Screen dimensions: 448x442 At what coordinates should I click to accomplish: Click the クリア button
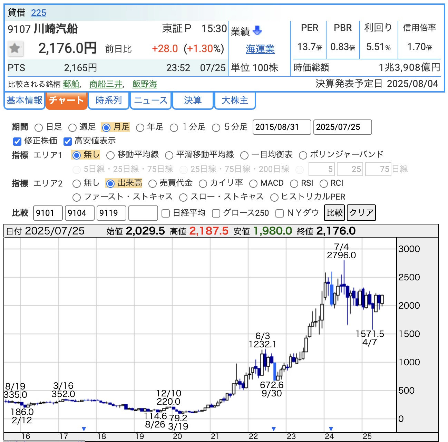(361, 213)
